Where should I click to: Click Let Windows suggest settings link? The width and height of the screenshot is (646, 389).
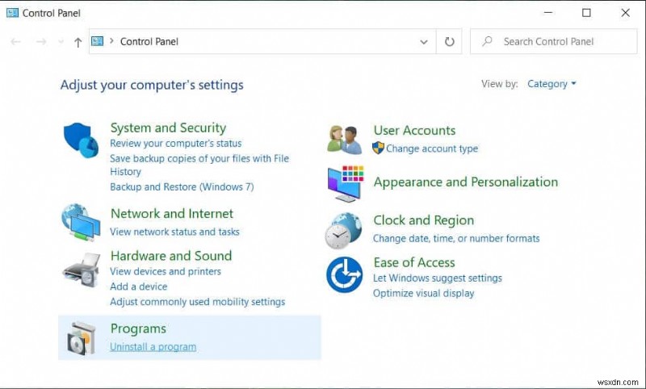(x=437, y=278)
